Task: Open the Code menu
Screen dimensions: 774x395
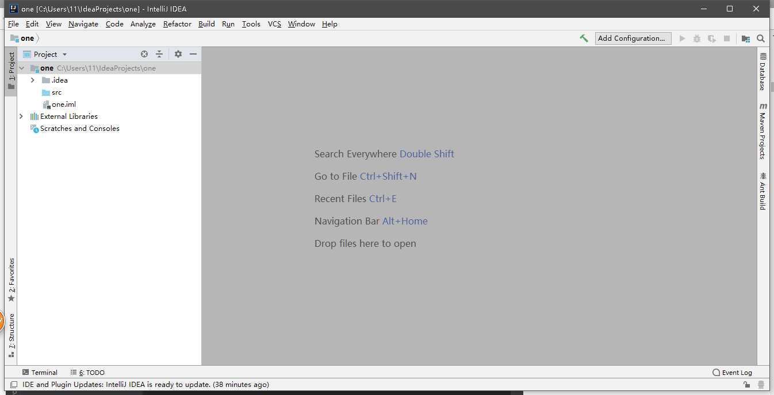Action: coord(114,24)
